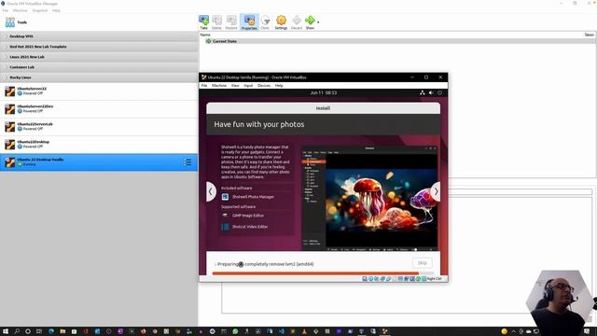Click the Skip button in installer
The image size is (597, 336).
423,263
